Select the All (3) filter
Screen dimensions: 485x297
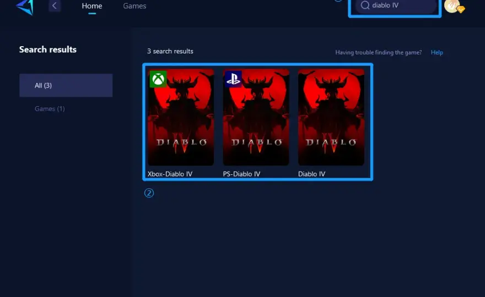(66, 85)
